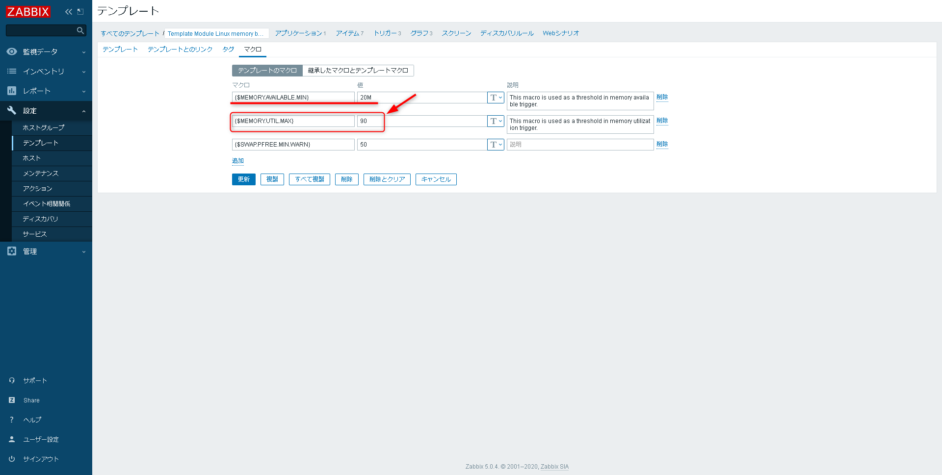Click the search magnifier icon
942x475 pixels.
[x=80, y=30]
